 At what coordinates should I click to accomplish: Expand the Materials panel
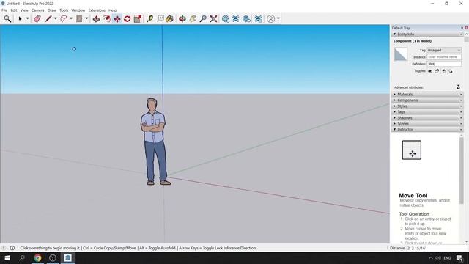pos(427,95)
